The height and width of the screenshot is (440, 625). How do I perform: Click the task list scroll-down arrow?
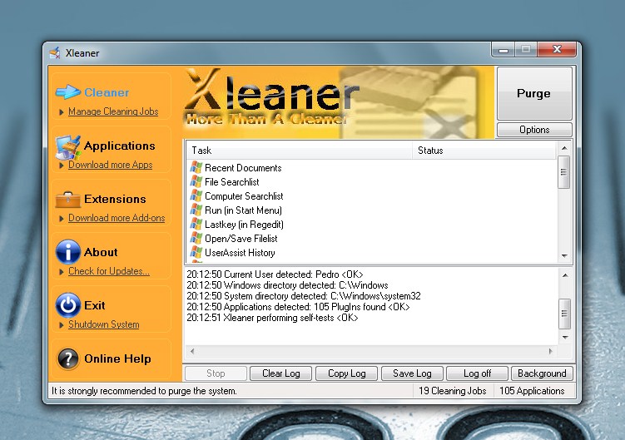point(564,256)
